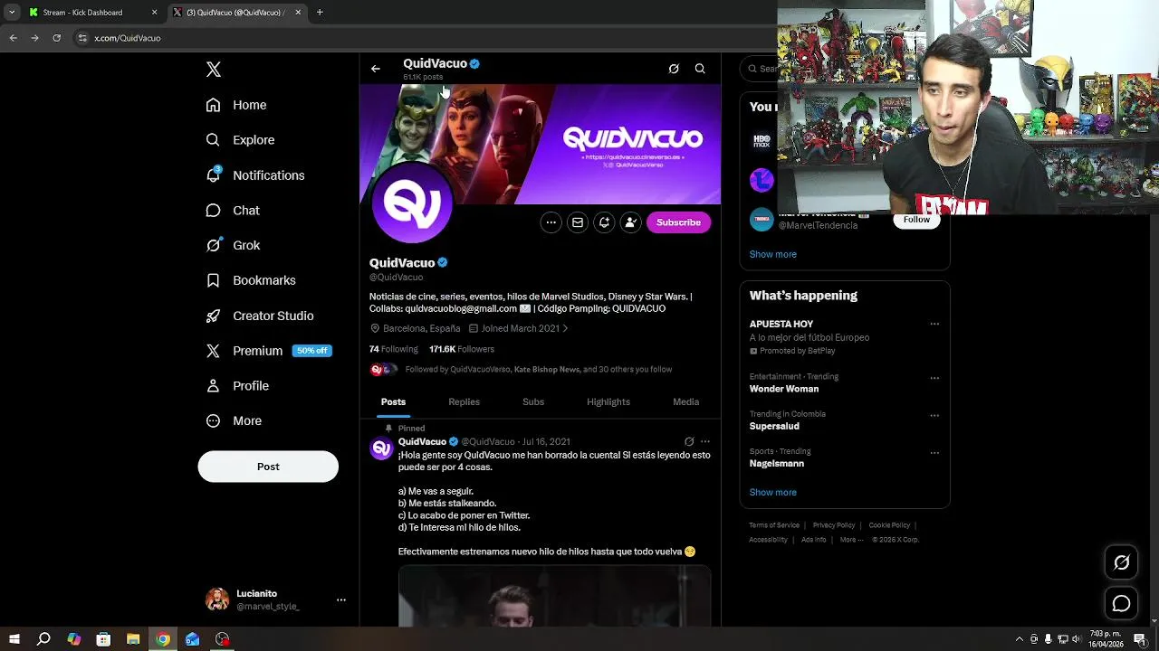Click Windows Start button on taskbar

point(14,639)
